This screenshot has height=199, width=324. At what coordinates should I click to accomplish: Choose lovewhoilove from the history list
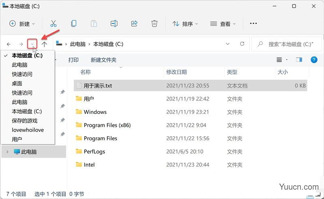coord(28,130)
